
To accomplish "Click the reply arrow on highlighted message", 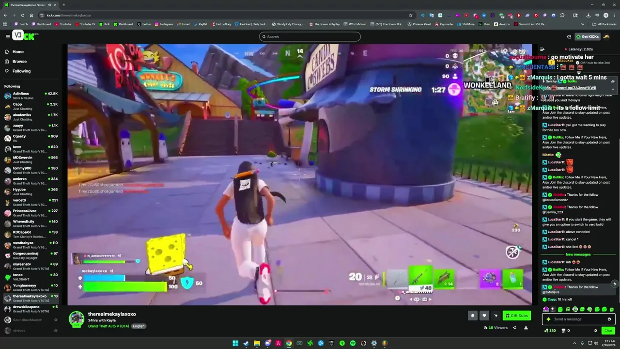I will [x=615, y=284].
